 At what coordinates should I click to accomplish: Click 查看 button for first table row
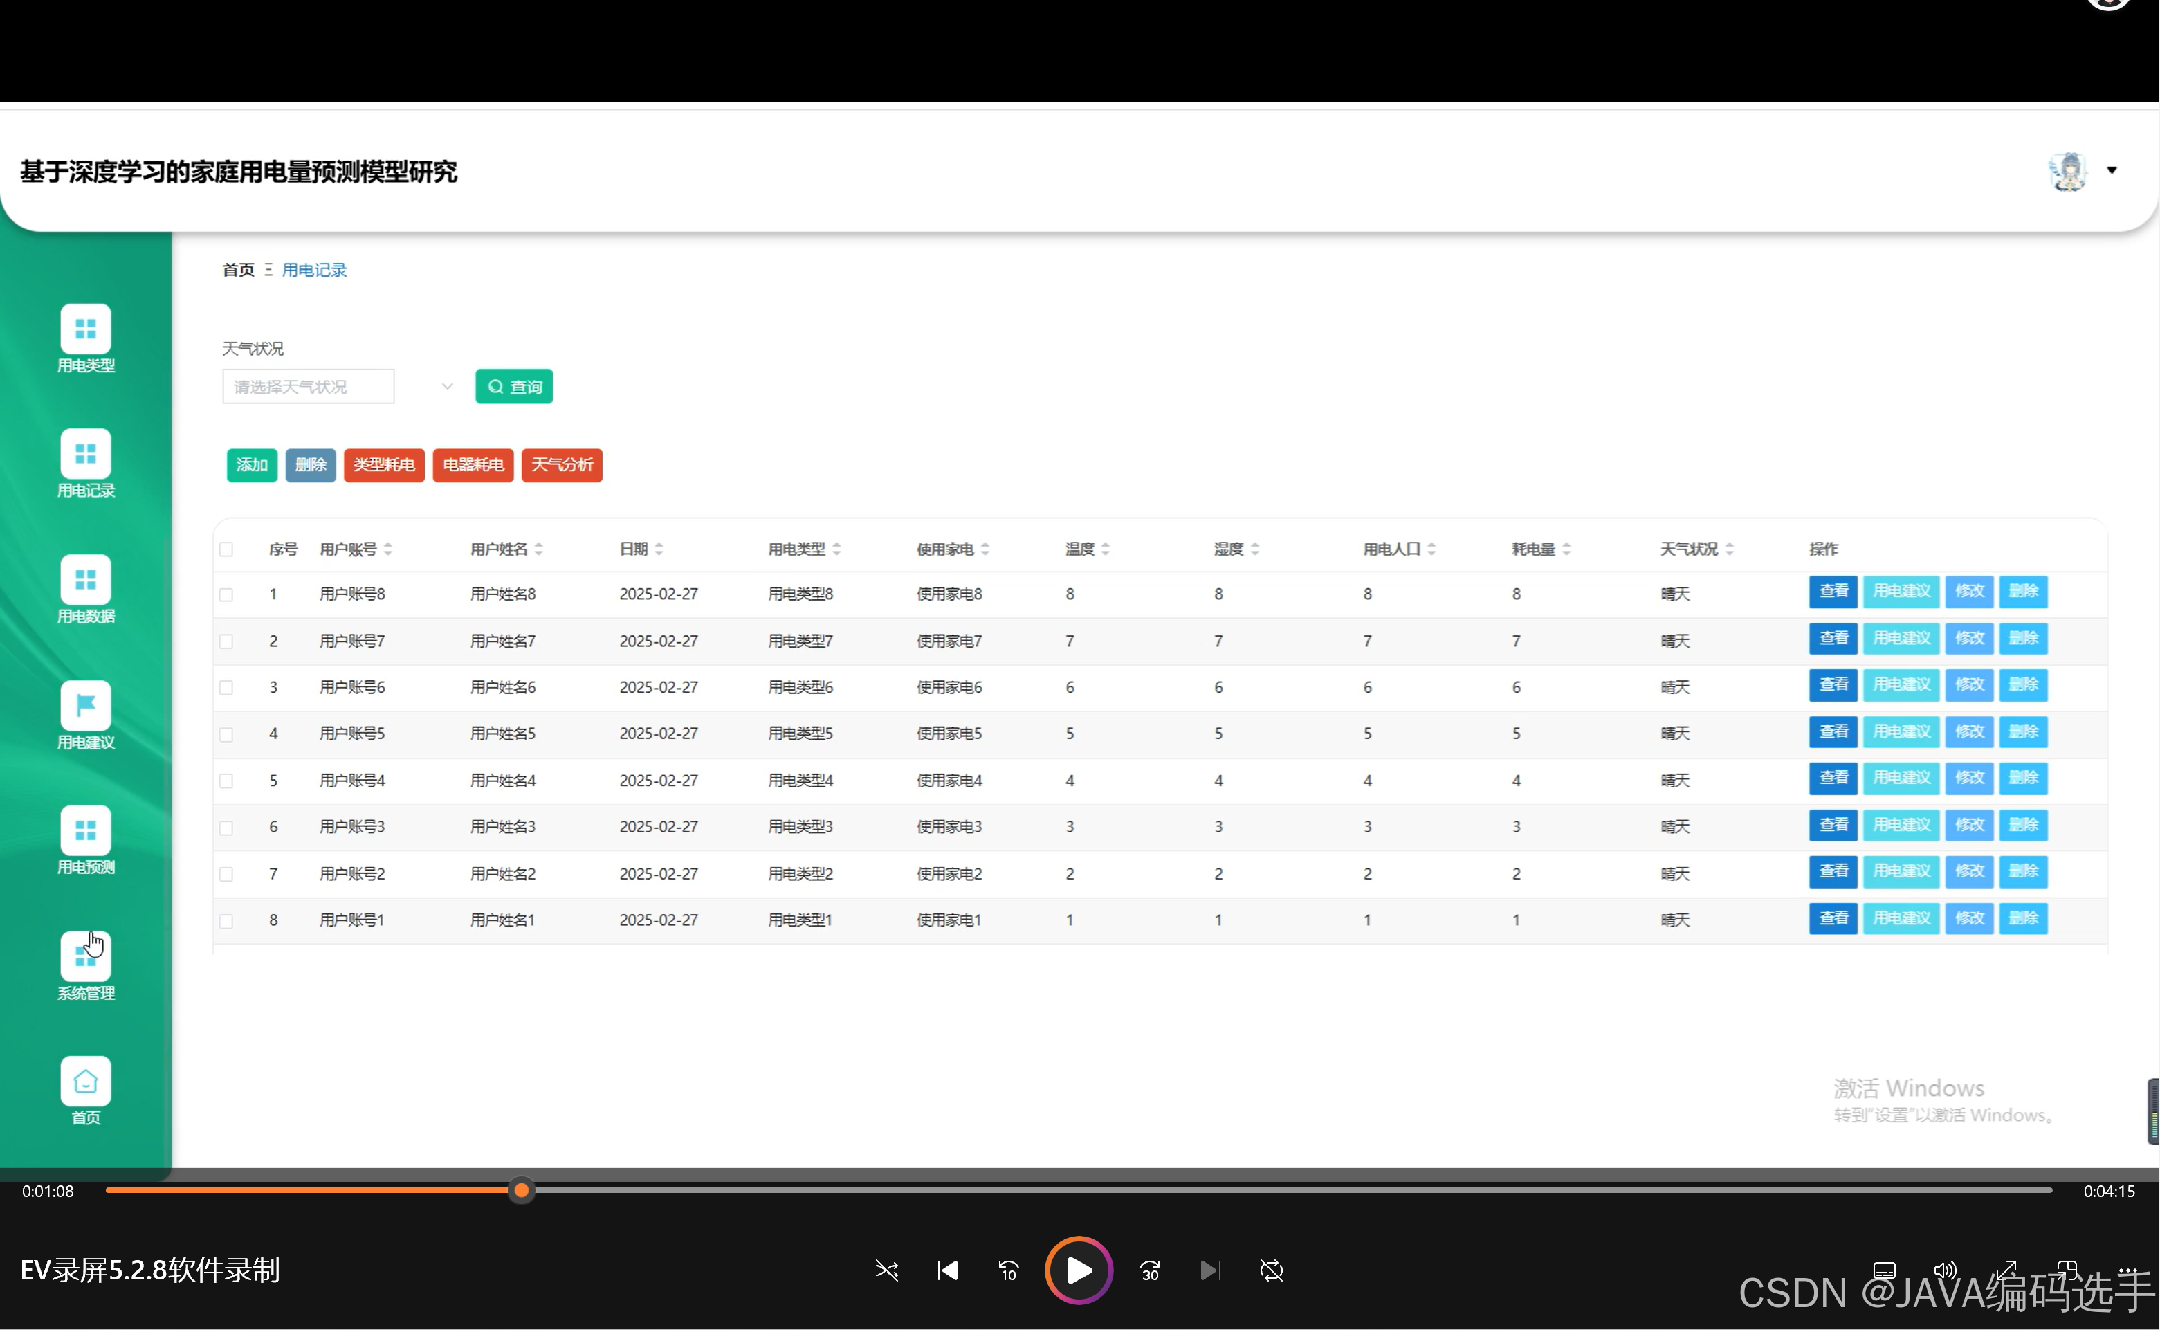click(x=1832, y=591)
